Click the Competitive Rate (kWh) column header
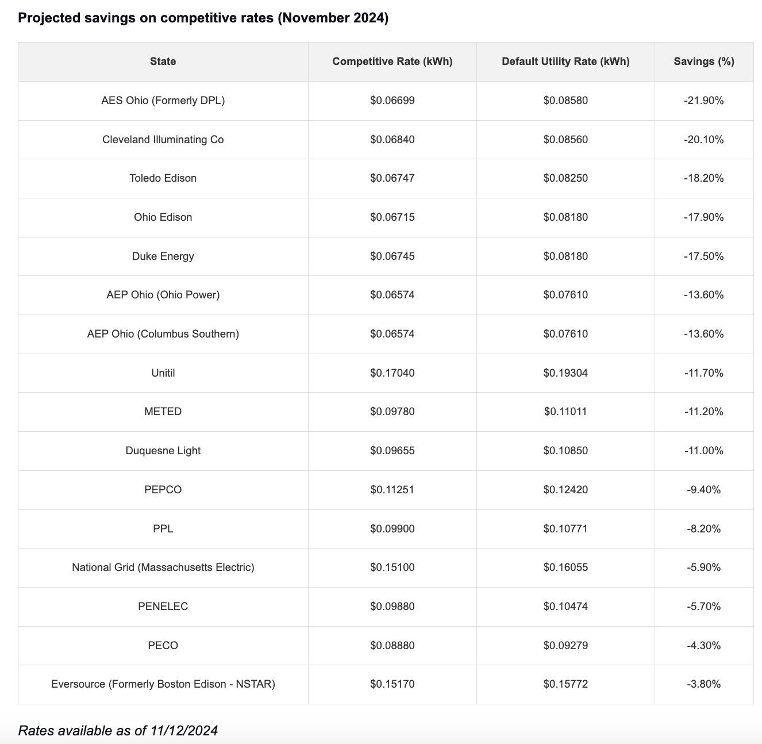The width and height of the screenshot is (762, 744). tap(392, 62)
